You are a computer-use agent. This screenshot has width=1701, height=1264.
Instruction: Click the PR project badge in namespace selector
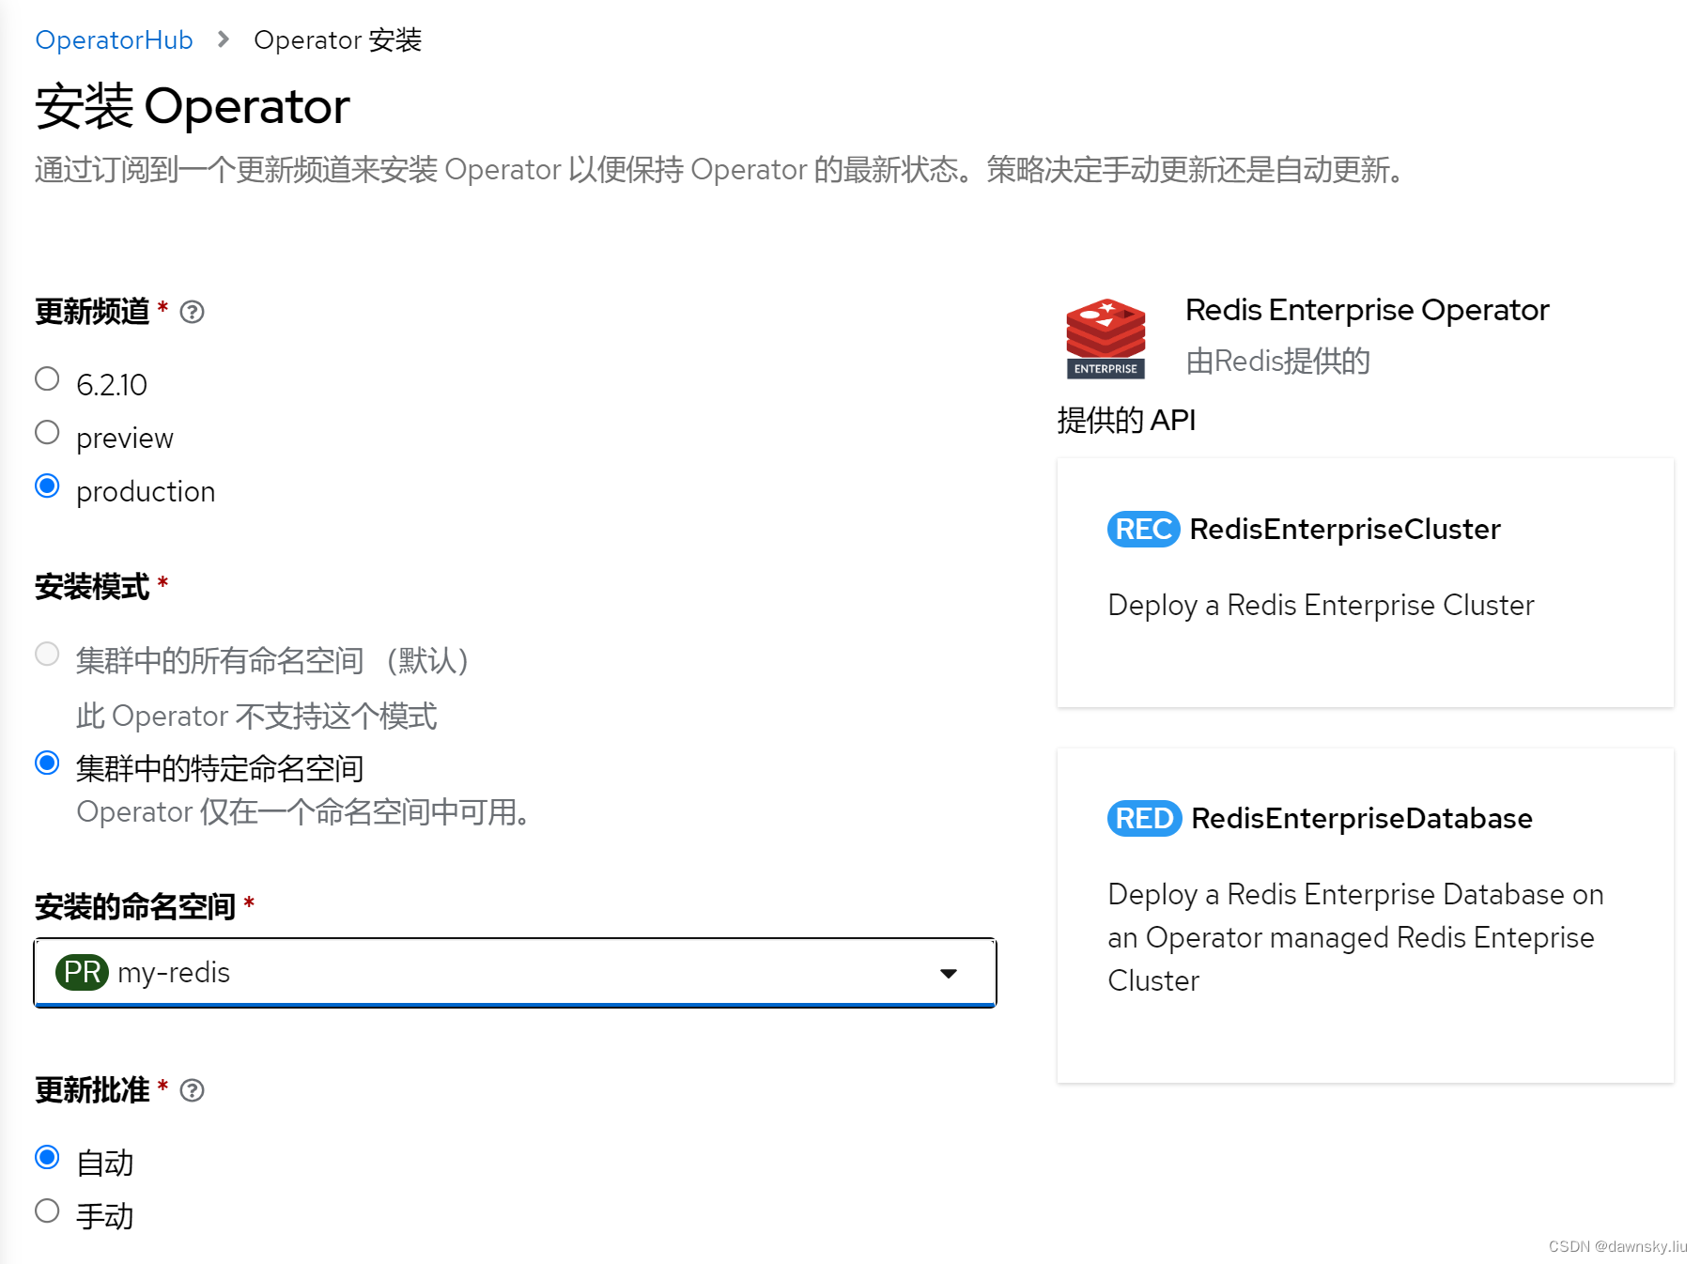83,972
